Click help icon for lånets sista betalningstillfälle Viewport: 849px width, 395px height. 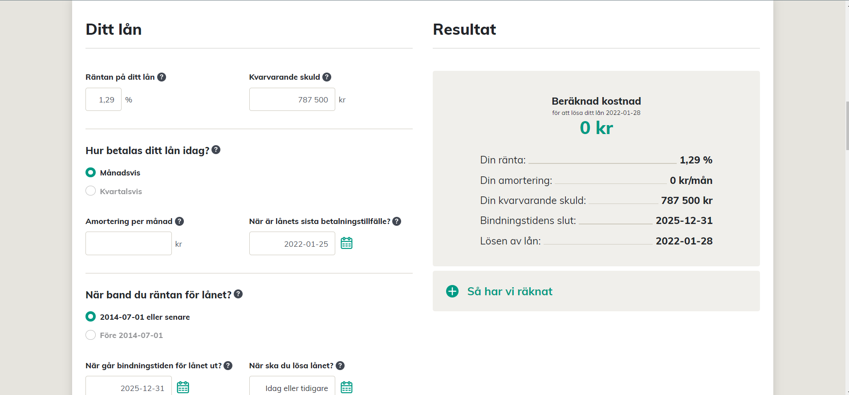tap(397, 221)
